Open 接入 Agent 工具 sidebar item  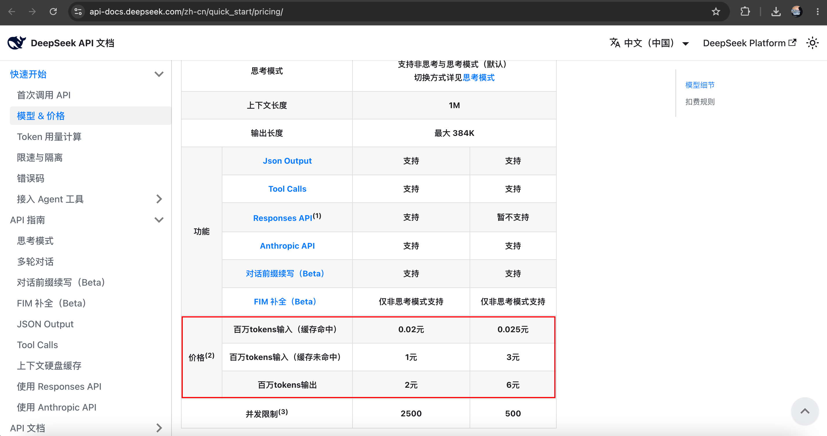(x=50, y=199)
